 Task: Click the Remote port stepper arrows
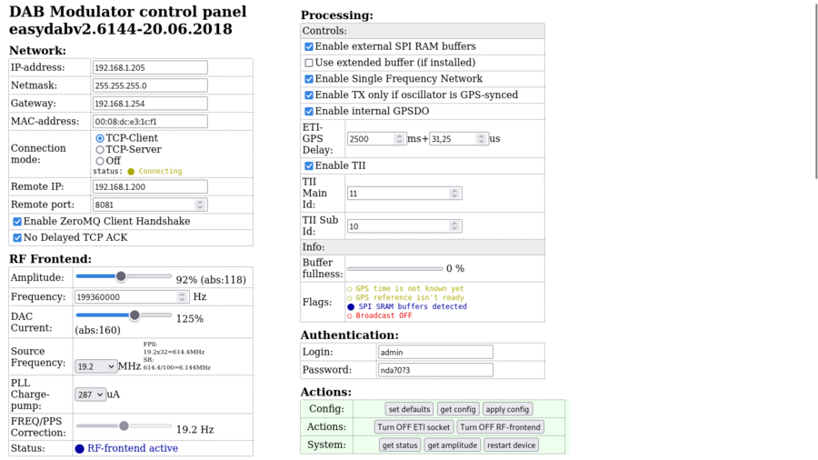tap(200, 205)
